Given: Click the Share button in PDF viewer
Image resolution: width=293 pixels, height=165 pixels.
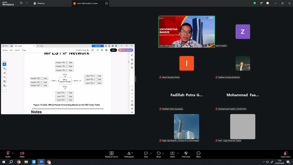Looking at the screenshot, I should (114, 50).
